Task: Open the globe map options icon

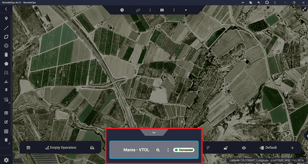Action: (6, 46)
